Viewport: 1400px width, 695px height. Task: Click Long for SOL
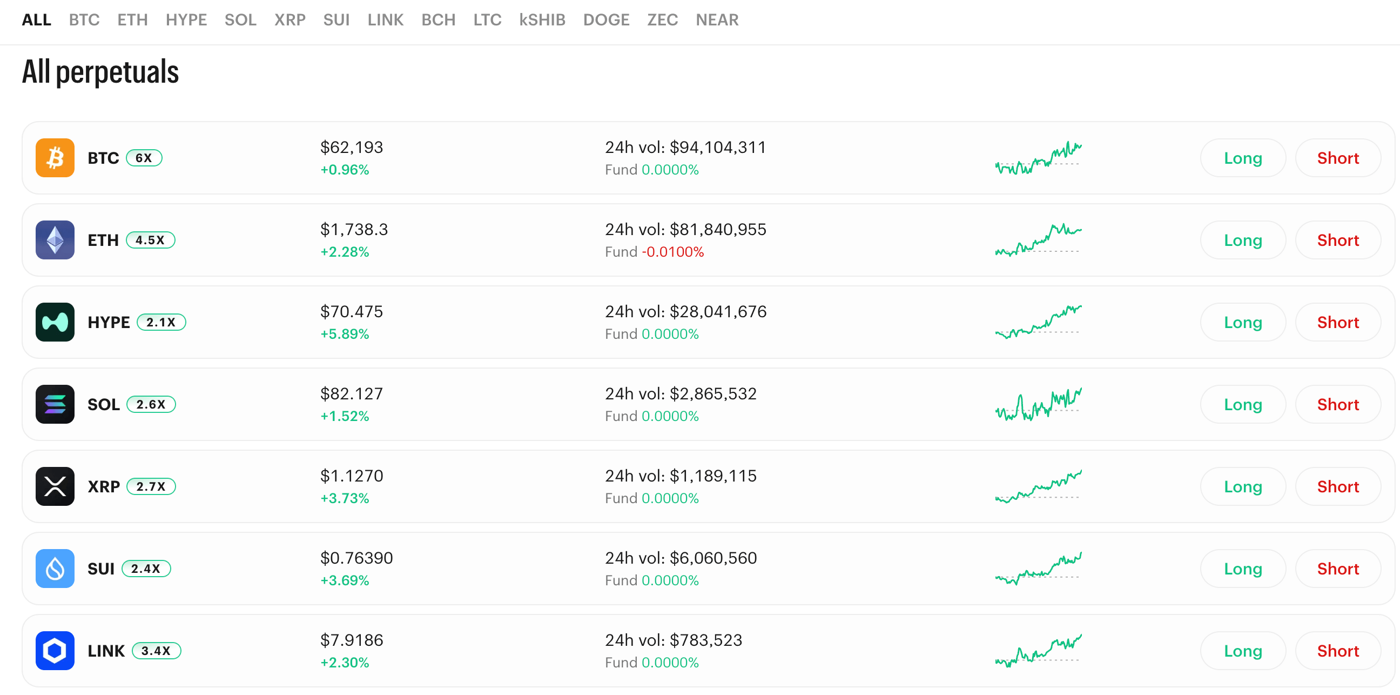point(1243,404)
